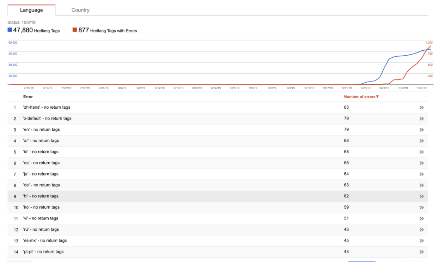Open details chevron for 'ja' row
Image resolution: width=438 pixels, height=268 pixels.
(x=421, y=174)
